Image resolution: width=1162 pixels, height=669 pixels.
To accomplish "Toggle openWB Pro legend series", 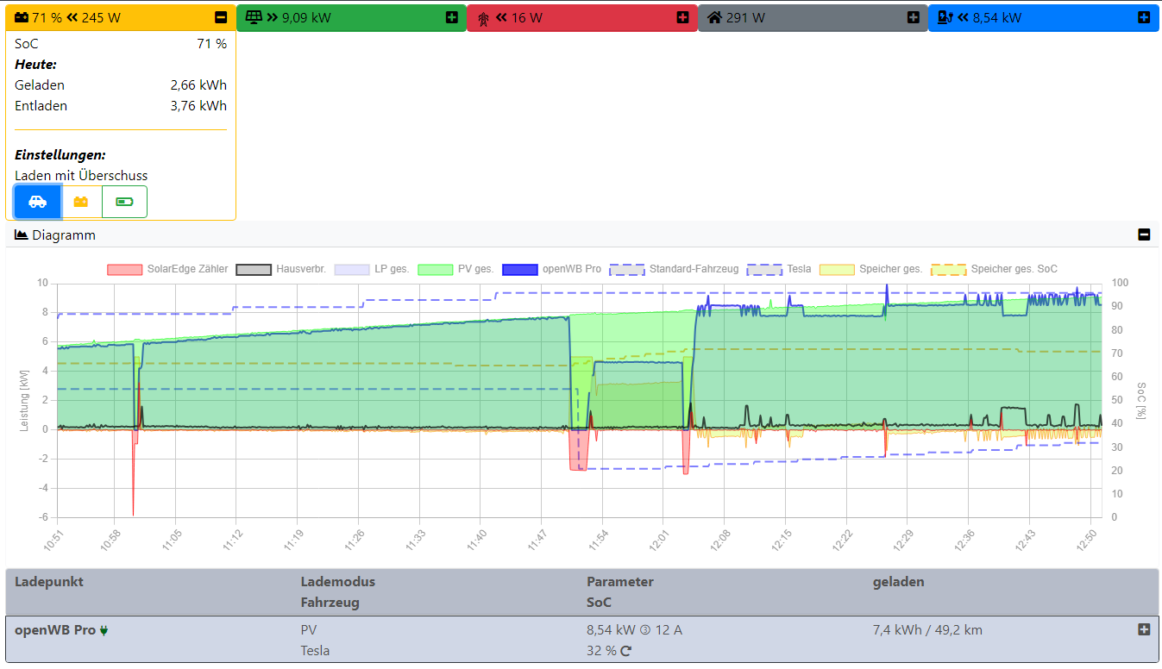I will pos(552,269).
